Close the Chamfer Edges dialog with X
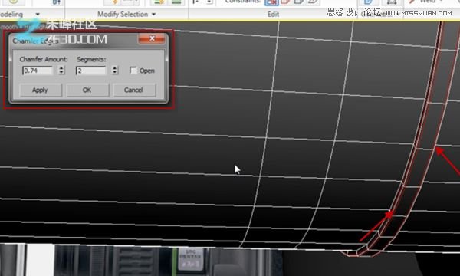This screenshot has width=460, height=276. coord(152,38)
